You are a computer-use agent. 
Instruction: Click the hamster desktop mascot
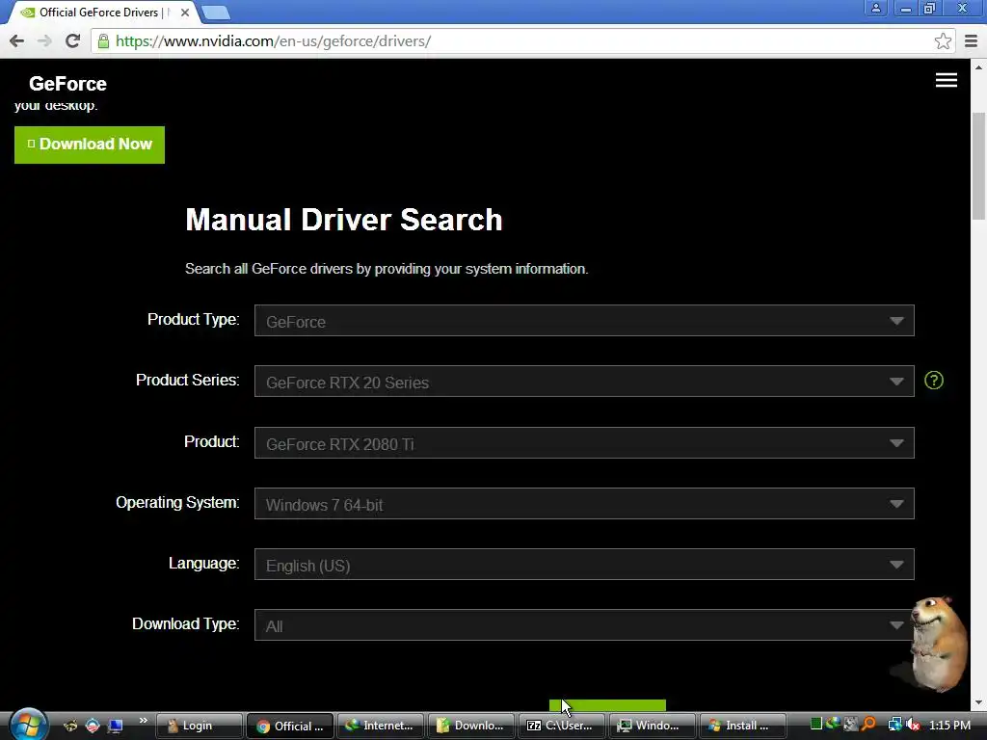(x=938, y=643)
